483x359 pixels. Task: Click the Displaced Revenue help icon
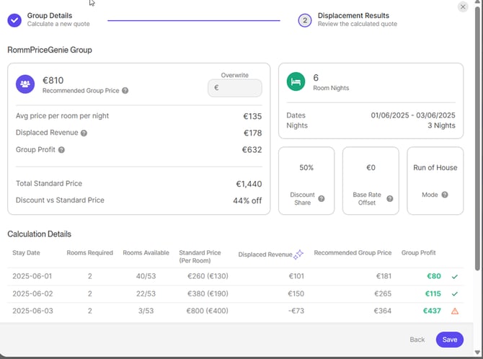tap(84, 133)
